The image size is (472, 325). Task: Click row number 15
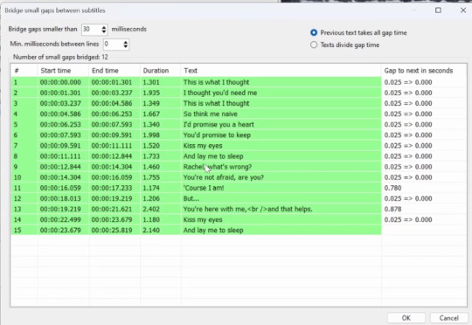click(x=17, y=231)
